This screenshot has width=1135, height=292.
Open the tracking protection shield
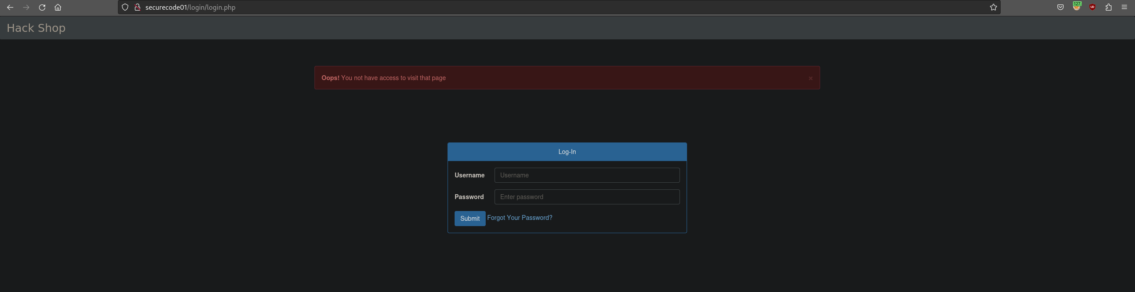click(125, 8)
